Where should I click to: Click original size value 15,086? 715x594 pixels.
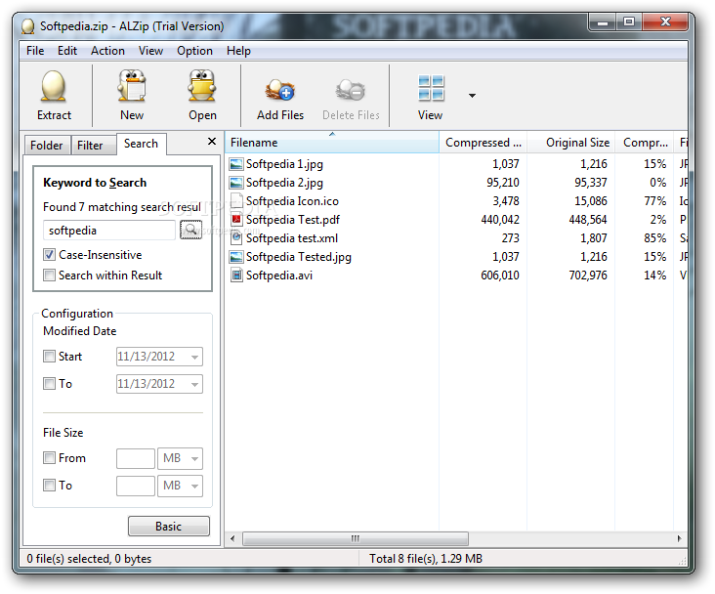coord(591,201)
